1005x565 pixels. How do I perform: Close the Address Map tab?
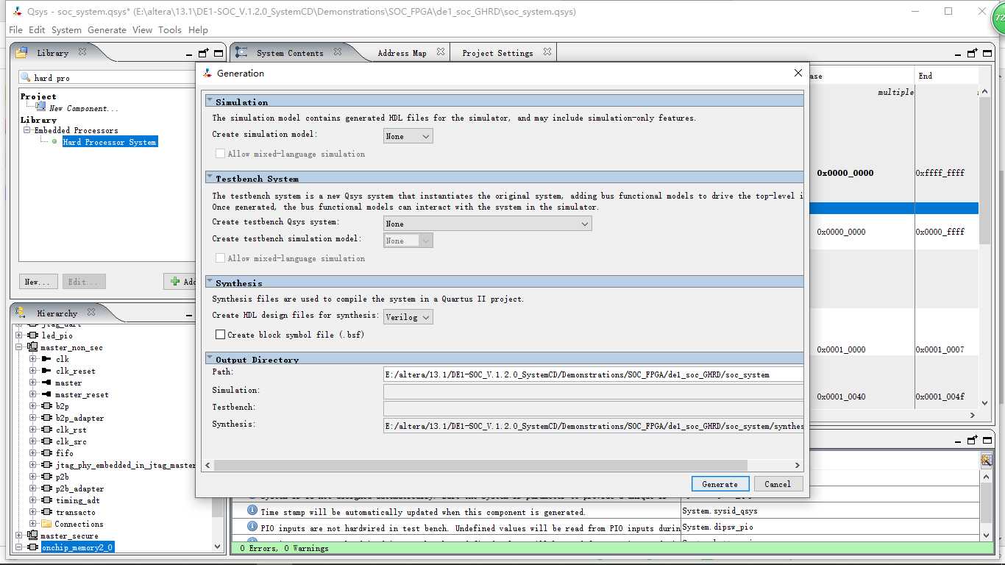click(441, 52)
